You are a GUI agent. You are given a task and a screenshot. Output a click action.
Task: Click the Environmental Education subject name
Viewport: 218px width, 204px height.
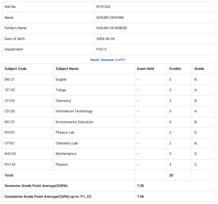[74, 122]
